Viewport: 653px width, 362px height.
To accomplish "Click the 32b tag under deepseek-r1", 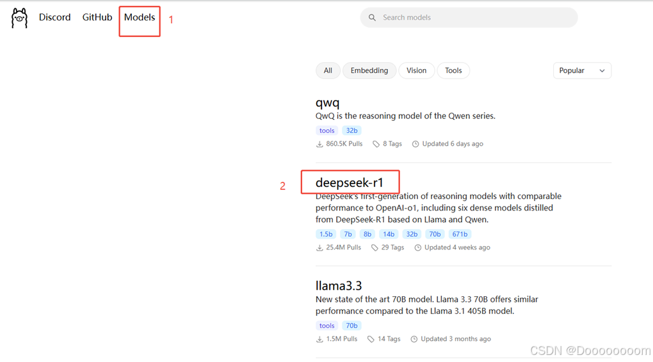I will point(412,234).
